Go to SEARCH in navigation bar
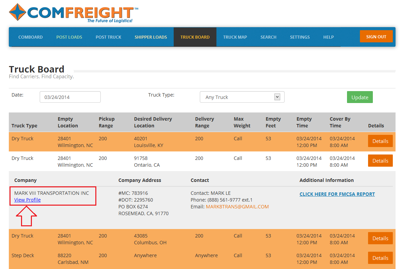 coord(268,37)
